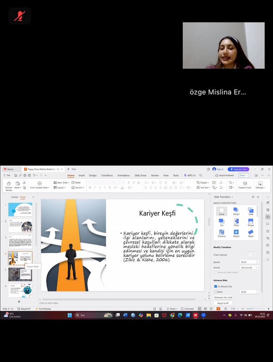Open Student Tools in the ribbon
Viewport: 273px width, 362px height.
pyautogui.click(x=245, y=185)
